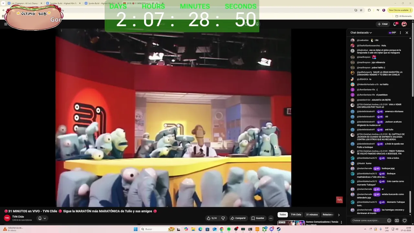Click the taskbar Buscar search box
The height and width of the screenshot is (233, 414).
(x=158, y=229)
